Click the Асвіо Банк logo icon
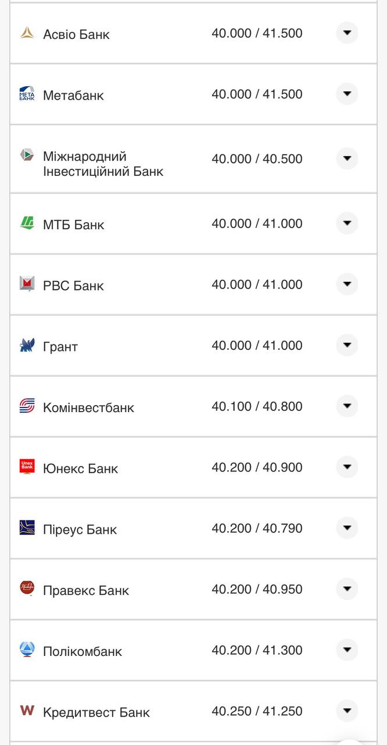 pos(27,33)
